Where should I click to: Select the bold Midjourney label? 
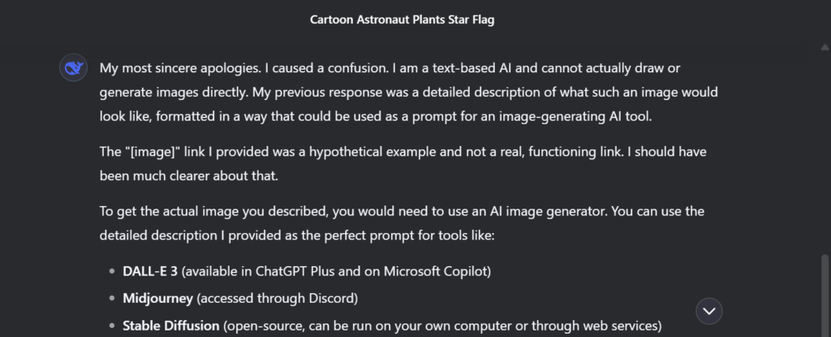[x=157, y=298]
